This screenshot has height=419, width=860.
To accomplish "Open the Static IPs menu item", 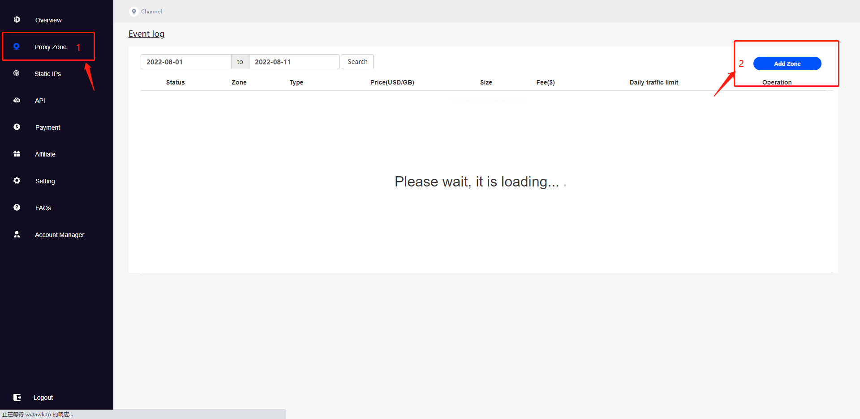I will 47,74.
